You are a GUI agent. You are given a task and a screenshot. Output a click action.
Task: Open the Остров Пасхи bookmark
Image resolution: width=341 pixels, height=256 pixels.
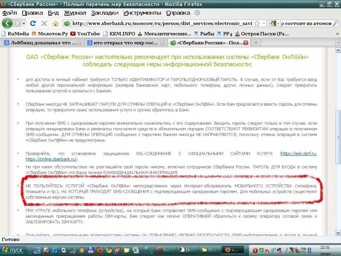262,34
